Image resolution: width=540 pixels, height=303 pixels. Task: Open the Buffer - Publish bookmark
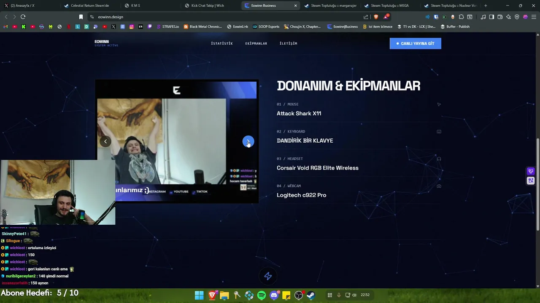455,27
